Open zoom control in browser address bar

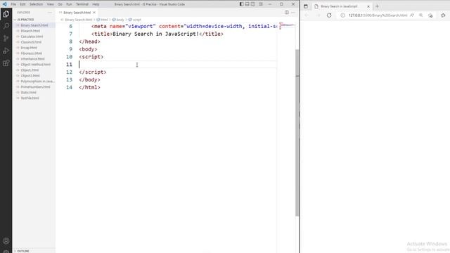(420, 15)
